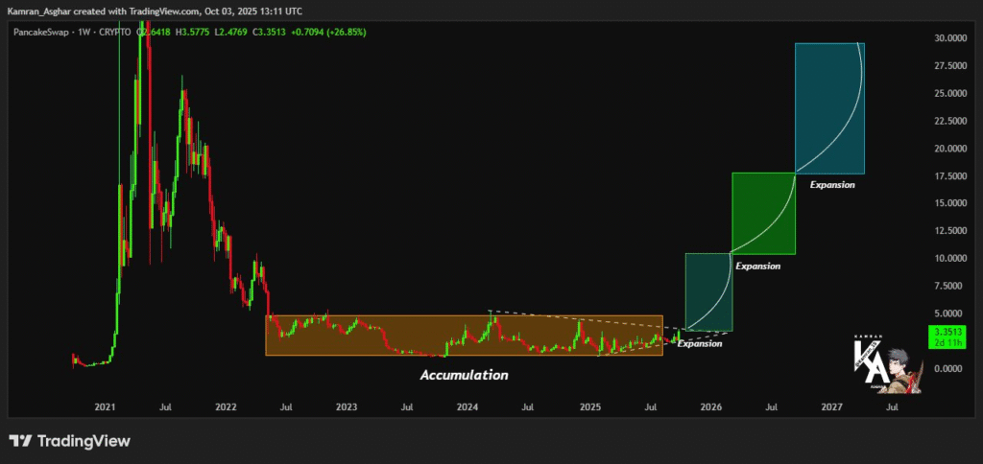Click the 2024 marker on the time axis

[x=468, y=407]
